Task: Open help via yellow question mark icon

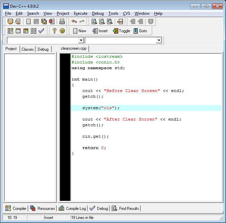Action: pos(54,31)
